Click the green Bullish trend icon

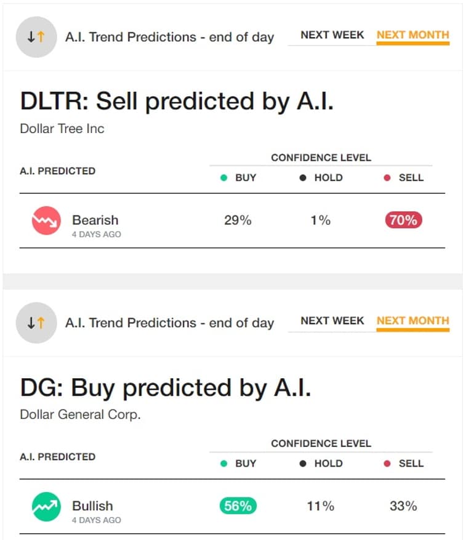(46, 506)
